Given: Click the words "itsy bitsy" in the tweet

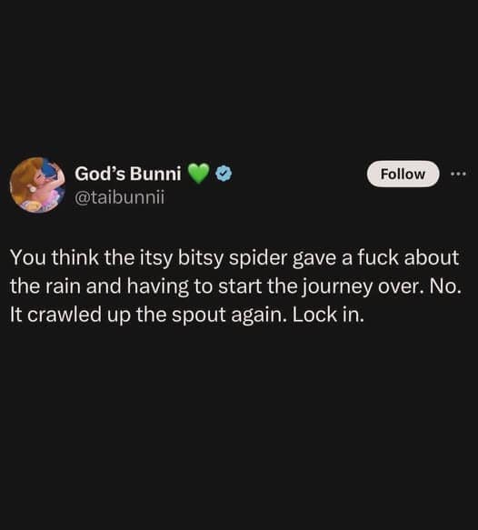Looking at the screenshot, I should 181,258.
